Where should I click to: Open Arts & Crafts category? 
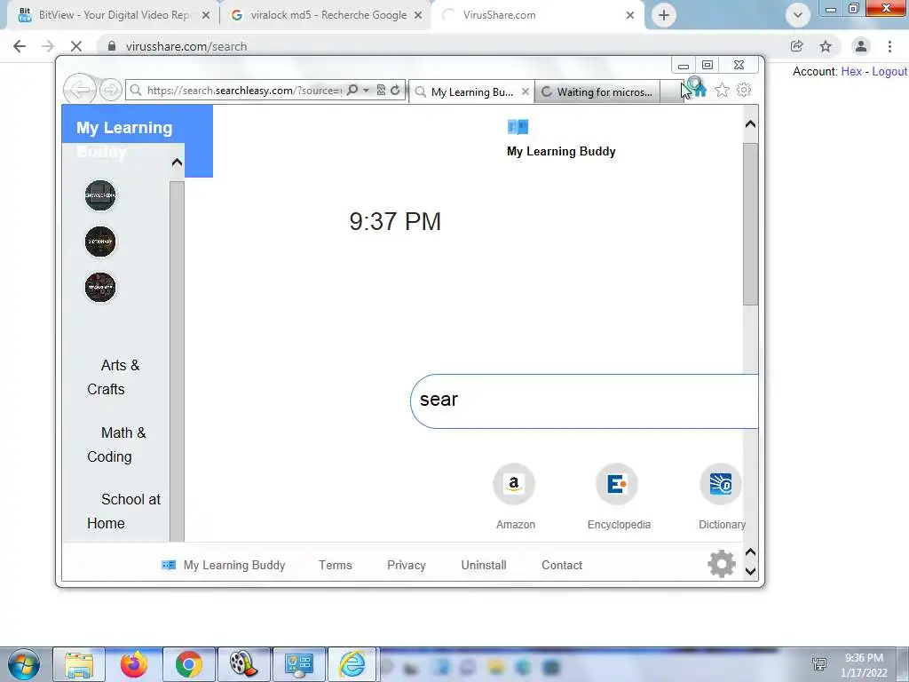coord(114,377)
